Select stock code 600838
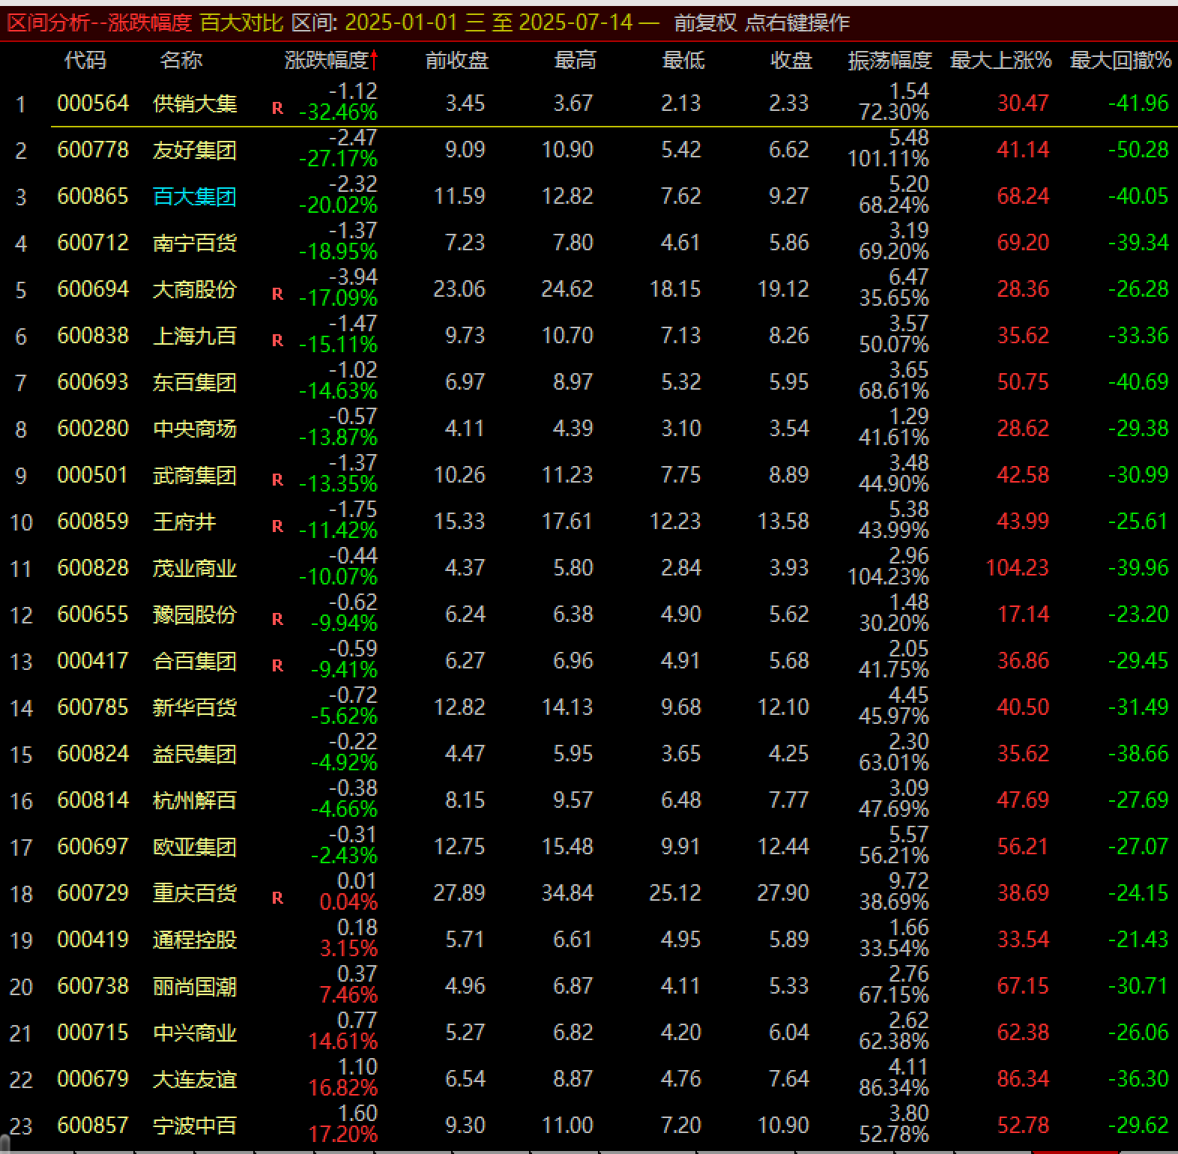This screenshot has height=1154, width=1178. pyautogui.click(x=93, y=336)
